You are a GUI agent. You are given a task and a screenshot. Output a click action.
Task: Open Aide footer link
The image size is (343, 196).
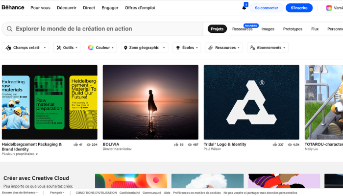point(167,193)
